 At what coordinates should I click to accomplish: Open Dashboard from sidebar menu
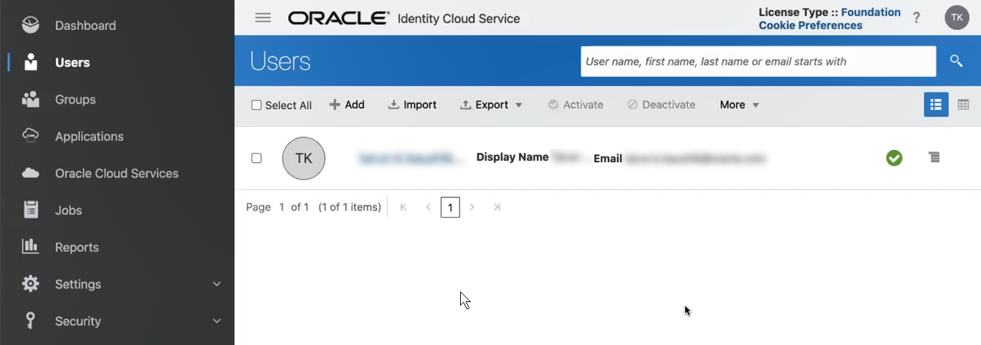pos(85,25)
